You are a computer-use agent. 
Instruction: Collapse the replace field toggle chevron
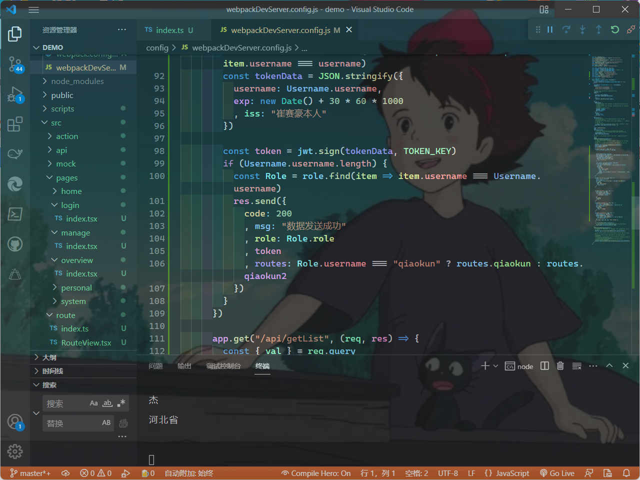(x=36, y=413)
